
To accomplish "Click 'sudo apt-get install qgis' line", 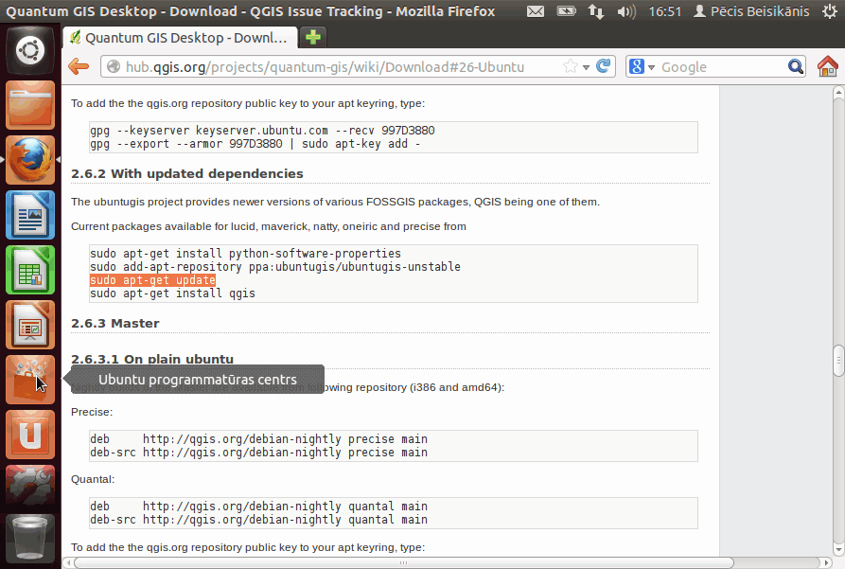I will [172, 293].
